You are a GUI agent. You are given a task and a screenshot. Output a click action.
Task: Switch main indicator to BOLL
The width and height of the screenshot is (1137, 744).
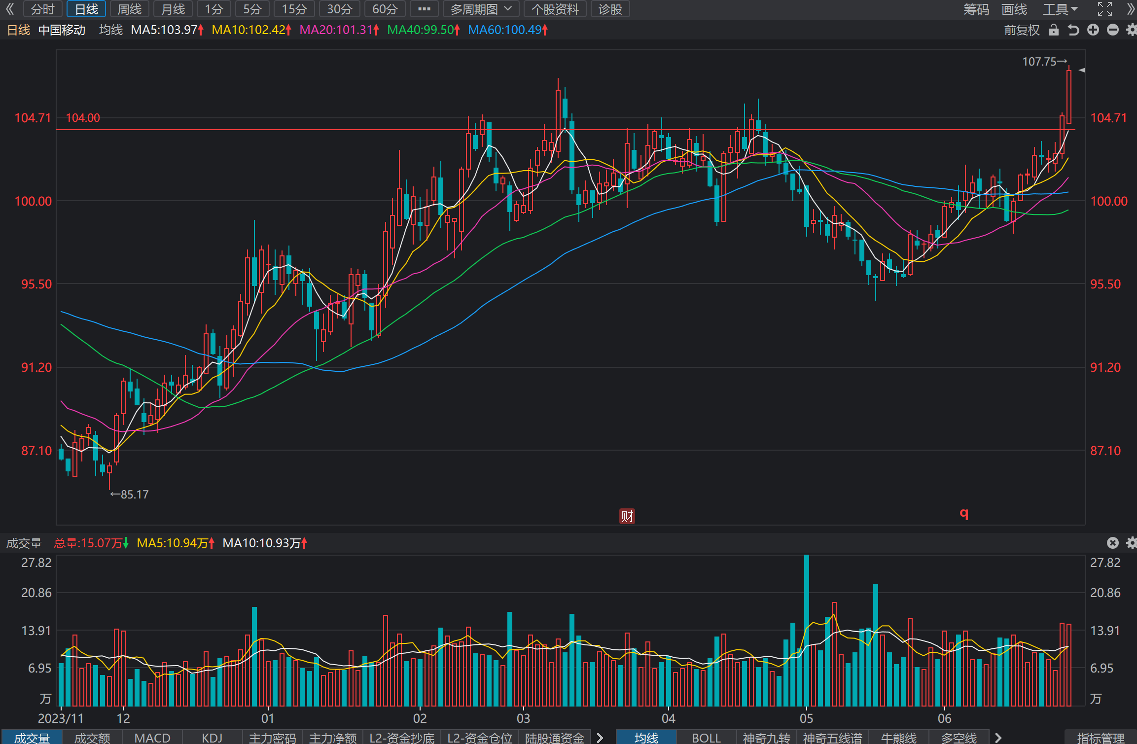click(x=707, y=738)
